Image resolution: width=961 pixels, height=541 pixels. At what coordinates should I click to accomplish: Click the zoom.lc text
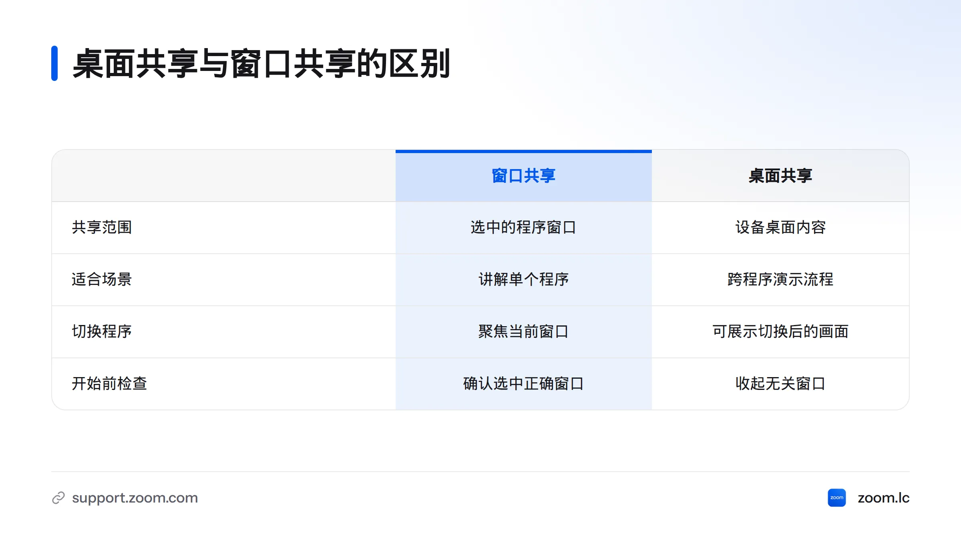point(883,498)
